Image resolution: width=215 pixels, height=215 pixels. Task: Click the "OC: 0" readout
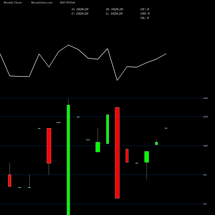[145, 9]
